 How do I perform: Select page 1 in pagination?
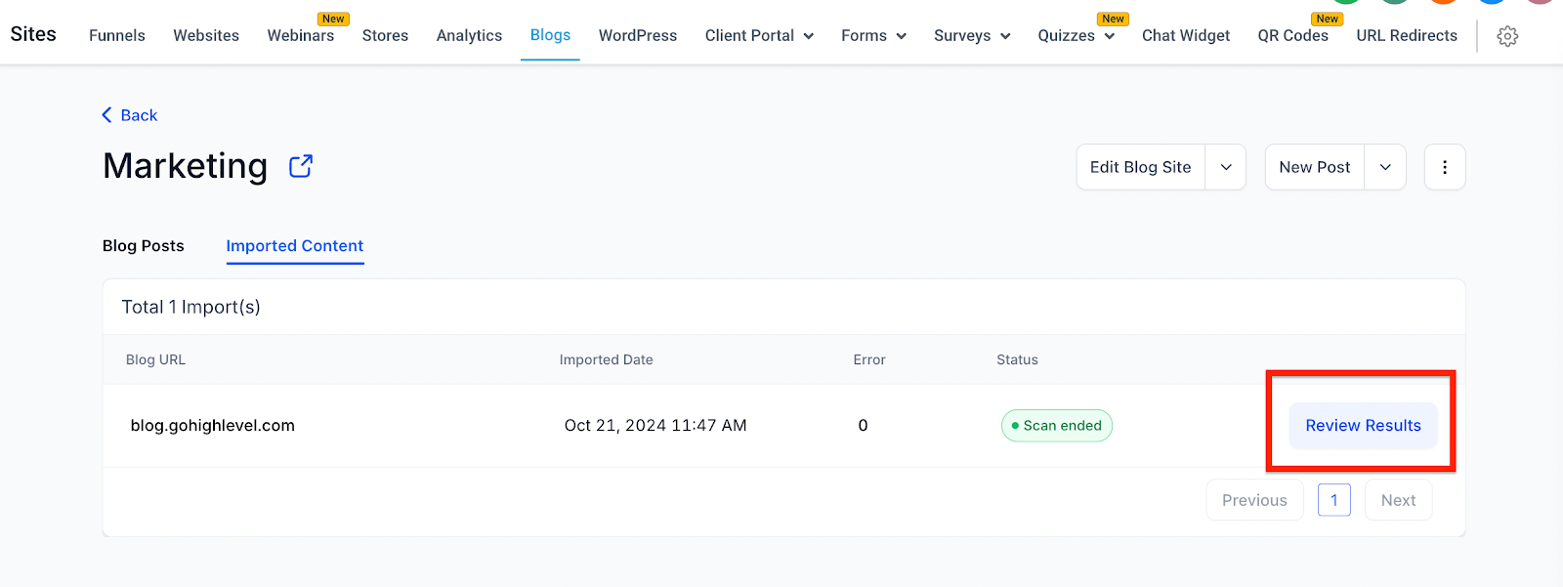click(1333, 500)
